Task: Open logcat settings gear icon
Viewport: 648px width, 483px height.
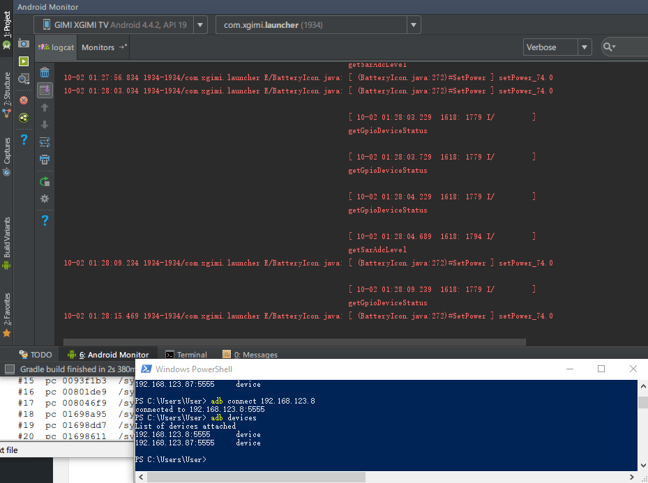Action: click(45, 199)
